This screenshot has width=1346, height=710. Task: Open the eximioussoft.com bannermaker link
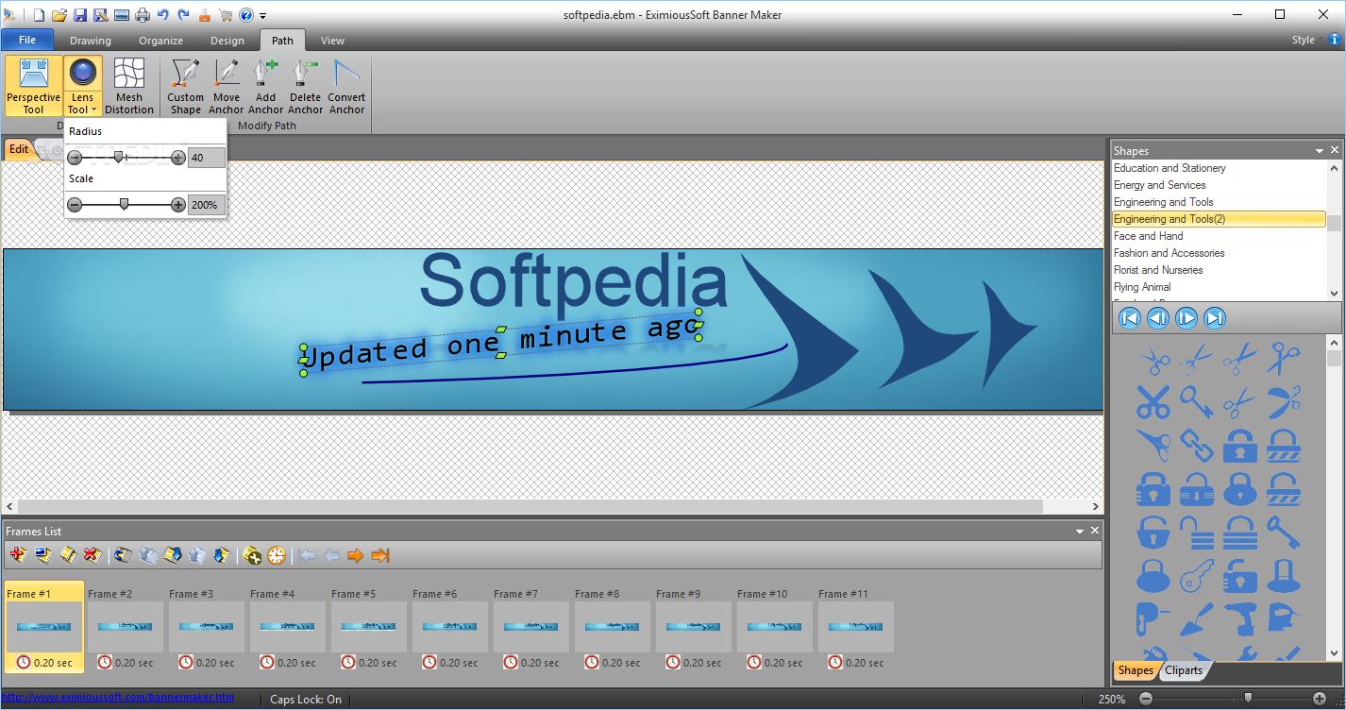point(118,698)
